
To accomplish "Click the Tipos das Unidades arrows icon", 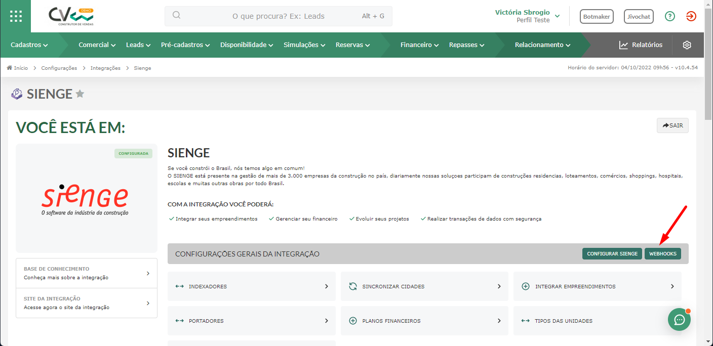I will 526,321.
